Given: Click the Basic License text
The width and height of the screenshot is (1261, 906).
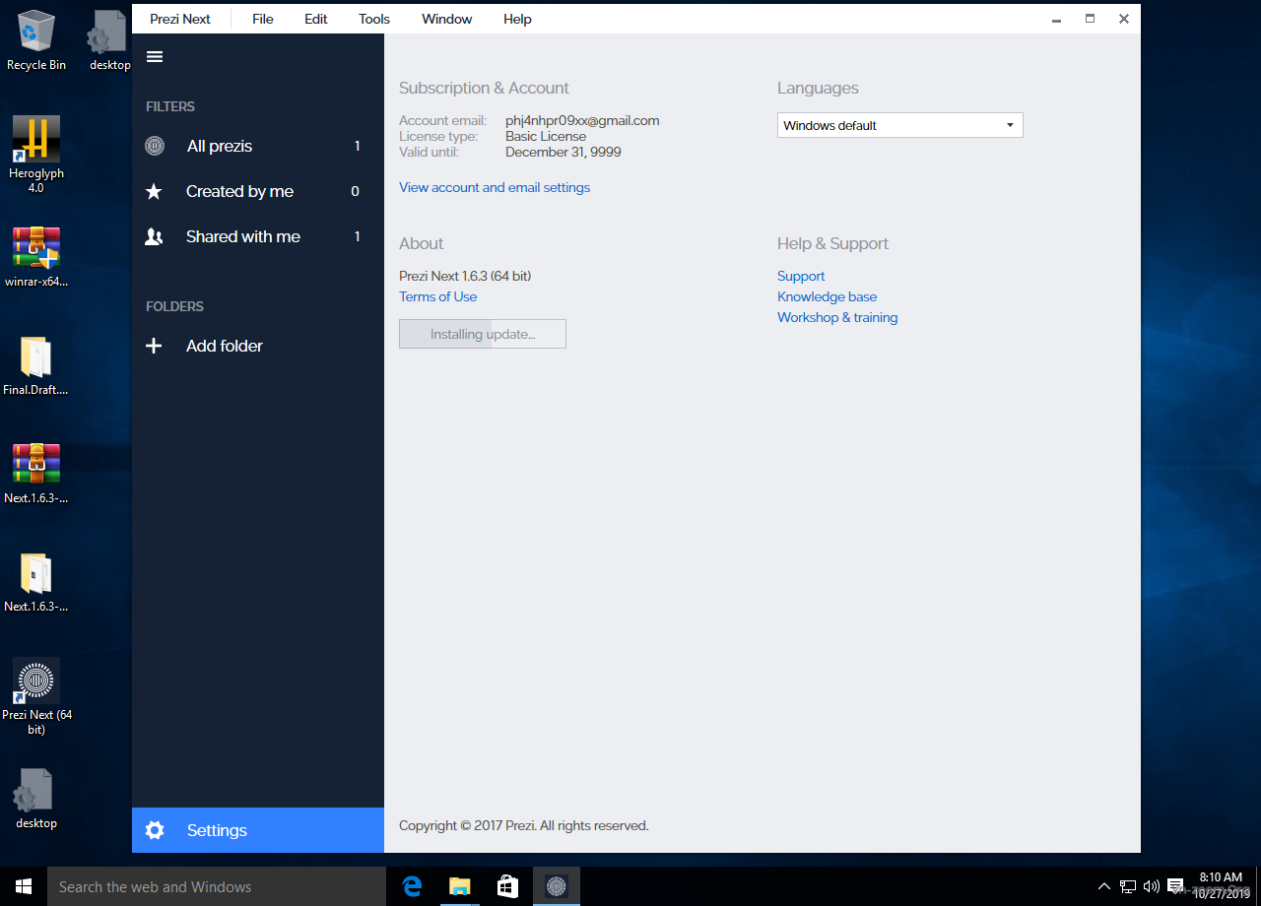Looking at the screenshot, I should coord(546,136).
